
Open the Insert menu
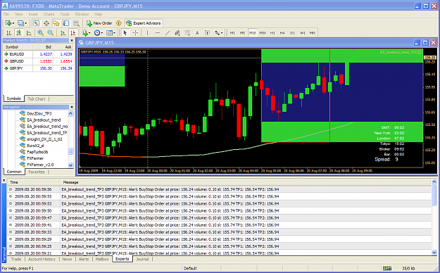[x=33, y=14]
